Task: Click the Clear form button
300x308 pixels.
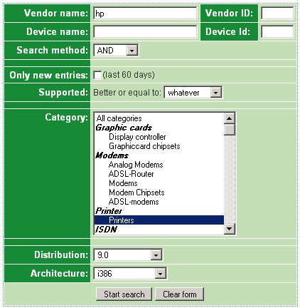Action: (179, 294)
